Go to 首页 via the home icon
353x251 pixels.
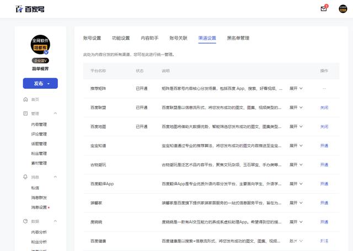coord(25,99)
